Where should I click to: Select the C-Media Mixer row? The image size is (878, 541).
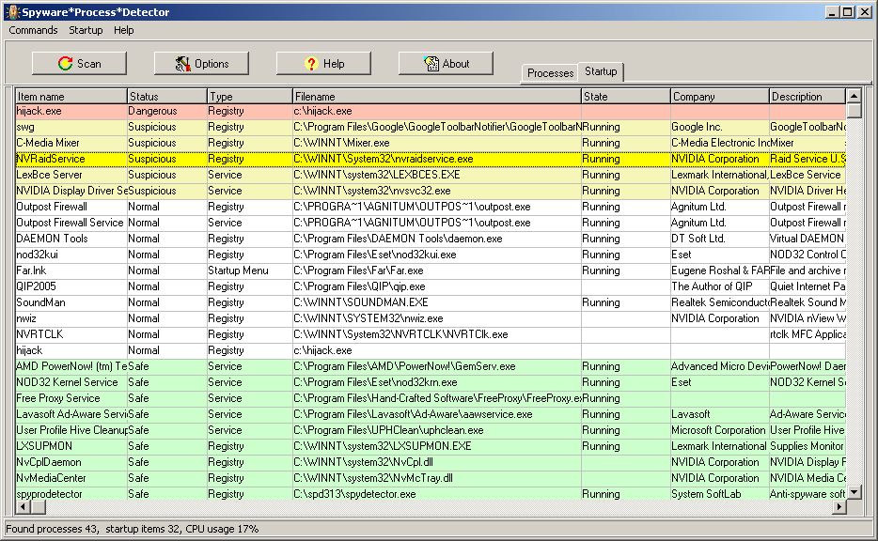430,143
